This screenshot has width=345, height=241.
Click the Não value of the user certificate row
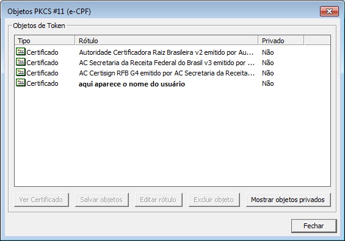point(268,83)
